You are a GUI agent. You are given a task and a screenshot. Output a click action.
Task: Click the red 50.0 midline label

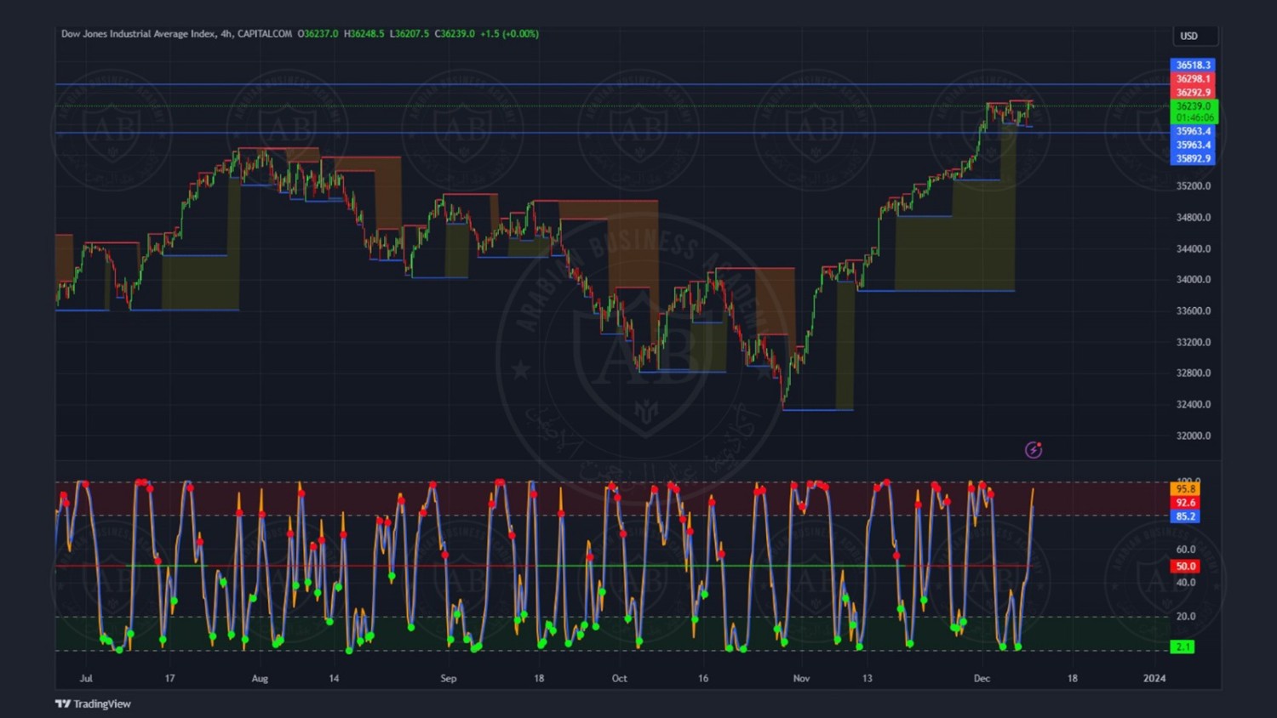pos(1186,566)
